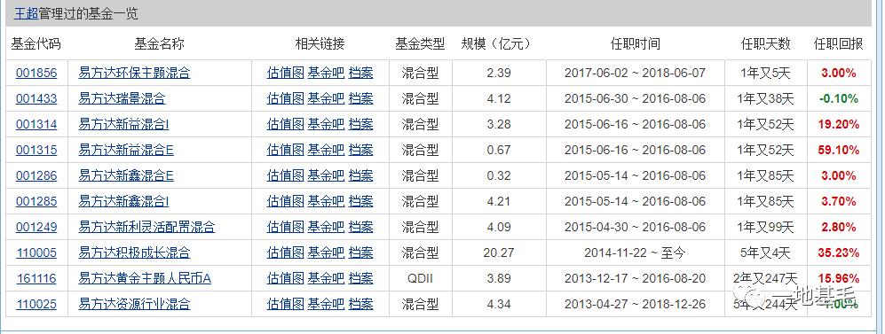Open 基金吧 for fund 001856
The image size is (885, 334).
[326, 74]
